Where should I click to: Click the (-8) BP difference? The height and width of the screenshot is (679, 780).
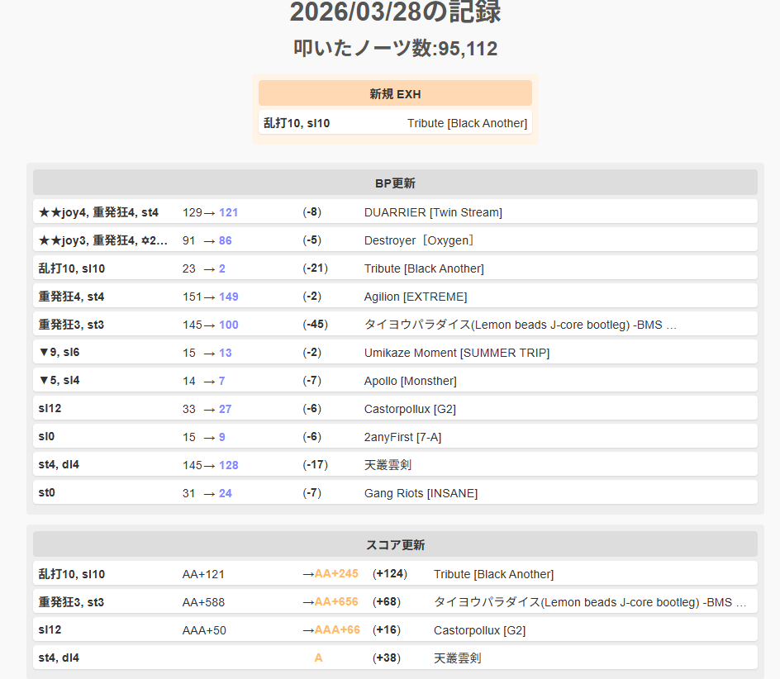312,212
